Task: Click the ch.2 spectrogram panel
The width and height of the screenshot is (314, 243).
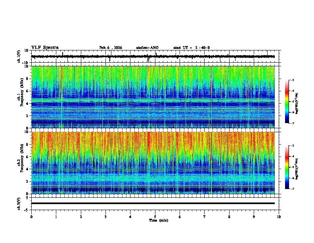Action: pyautogui.click(x=153, y=163)
